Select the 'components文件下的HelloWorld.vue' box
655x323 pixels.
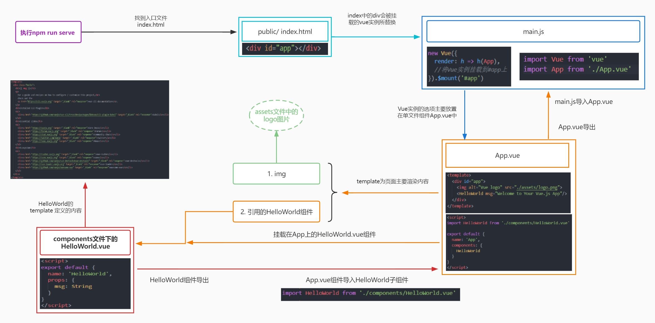point(85,242)
